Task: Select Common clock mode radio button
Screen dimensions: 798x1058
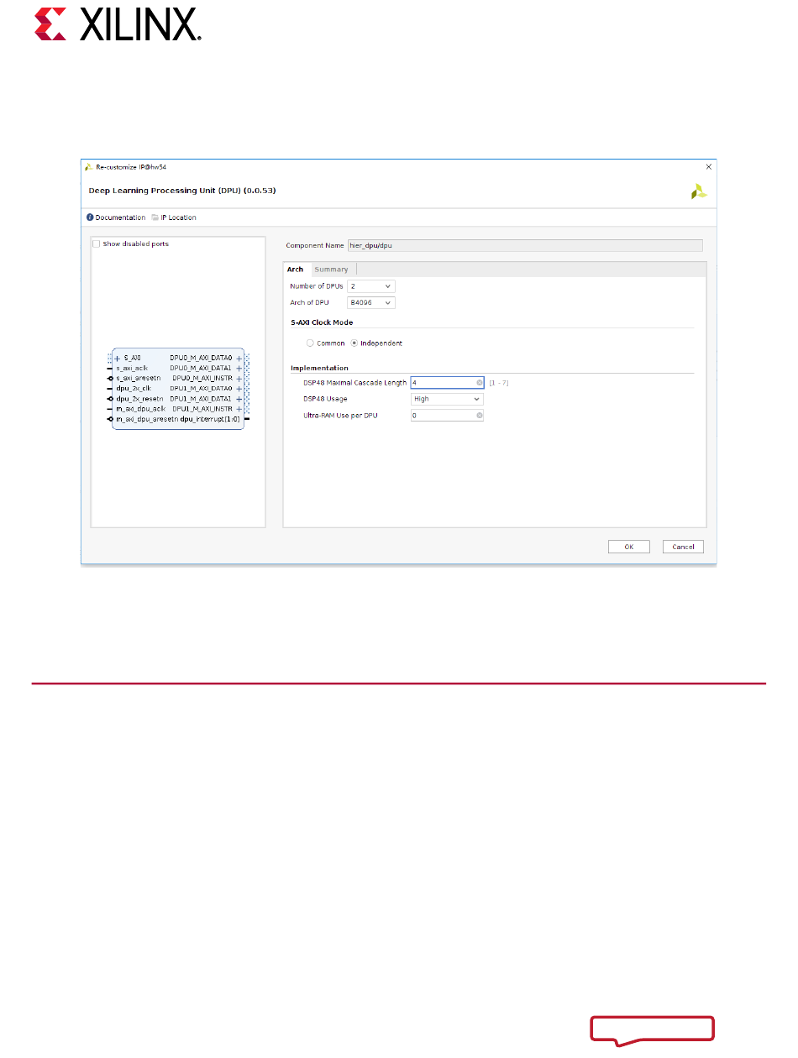Action: click(x=311, y=343)
